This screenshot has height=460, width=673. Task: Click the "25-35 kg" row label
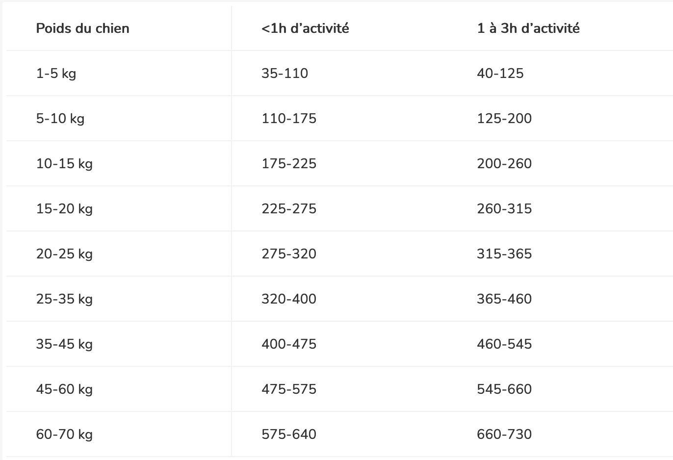tap(64, 299)
